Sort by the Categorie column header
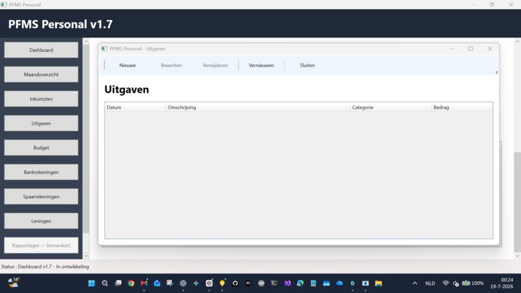This screenshot has width=521, height=293. [x=390, y=107]
